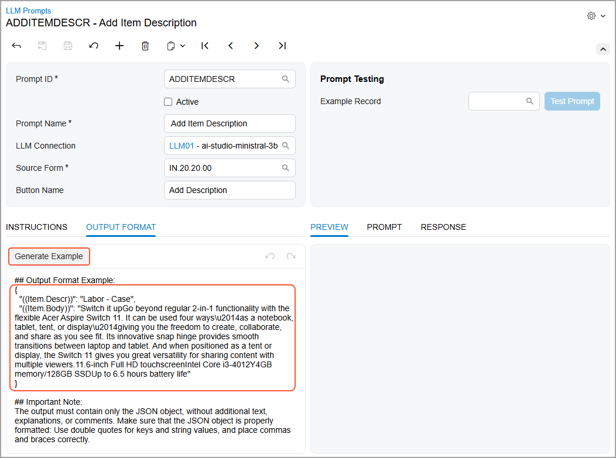Viewport: 616px width, 458px height.
Task: Go to the first record
Action: pyautogui.click(x=205, y=46)
